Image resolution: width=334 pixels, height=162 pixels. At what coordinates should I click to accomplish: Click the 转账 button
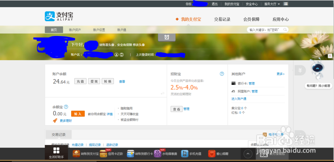tap(108, 81)
